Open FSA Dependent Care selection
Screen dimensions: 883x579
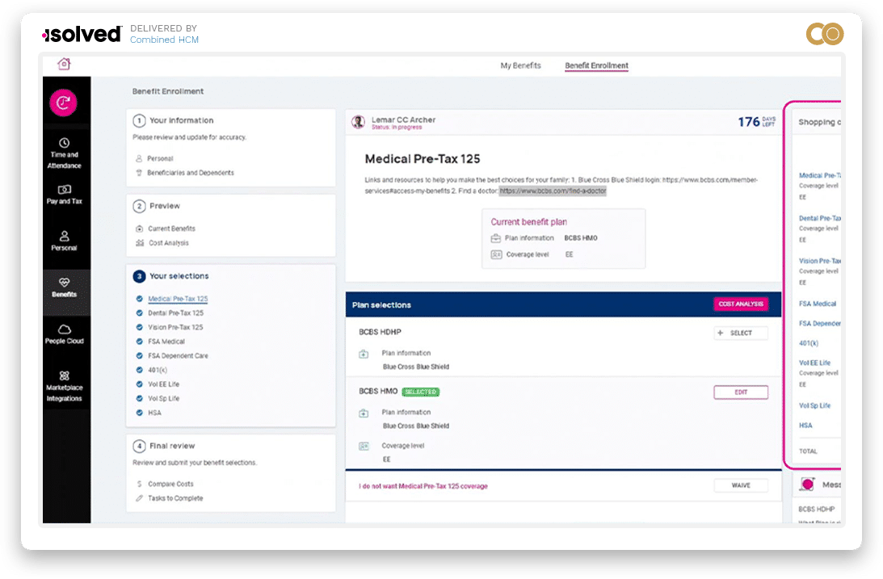(178, 355)
